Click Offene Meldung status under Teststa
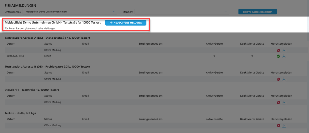Screen dimensions: 309x133 point(53,125)
